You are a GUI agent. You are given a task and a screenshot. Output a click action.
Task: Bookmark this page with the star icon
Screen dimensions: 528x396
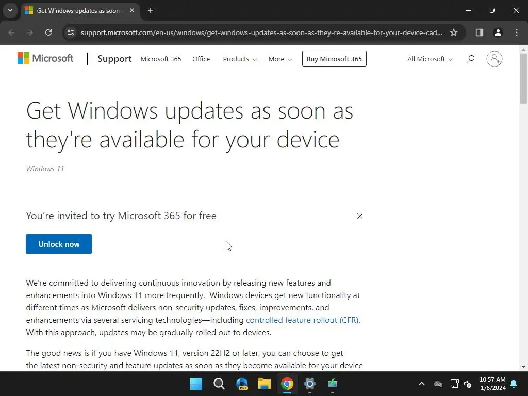pyautogui.click(x=454, y=32)
